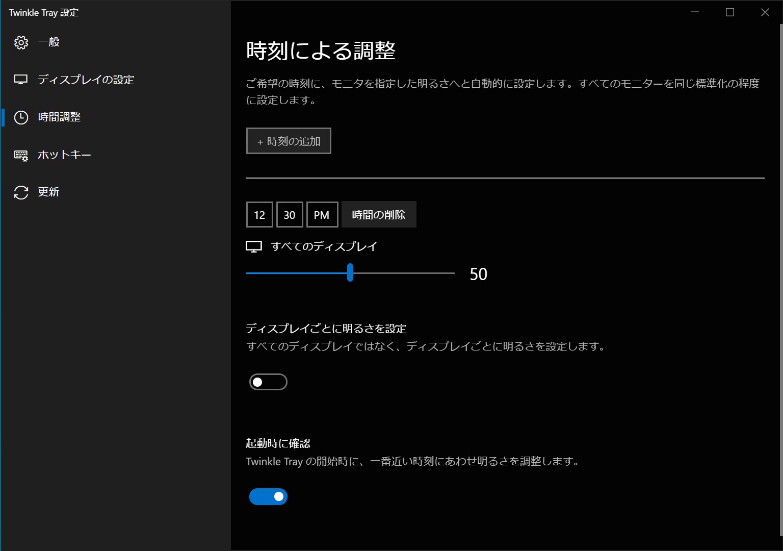The image size is (783, 551).
Task: Open the hour field showing 12
Action: pos(259,214)
